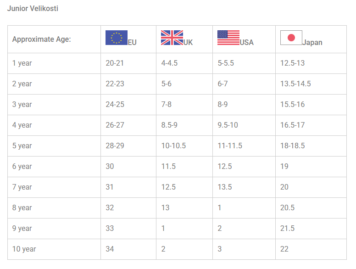356x269 pixels.
Task: Click UK size 13 cell
Action: 165,207
